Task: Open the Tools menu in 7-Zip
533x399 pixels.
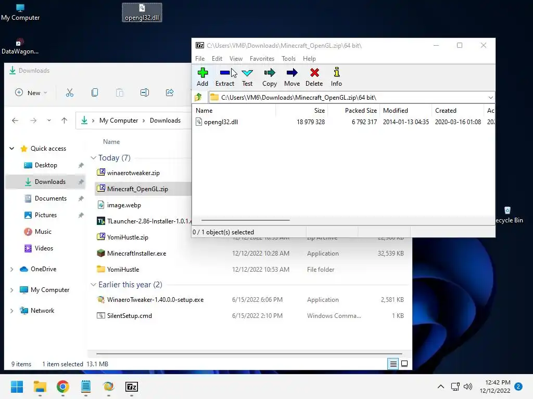Action: click(288, 59)
